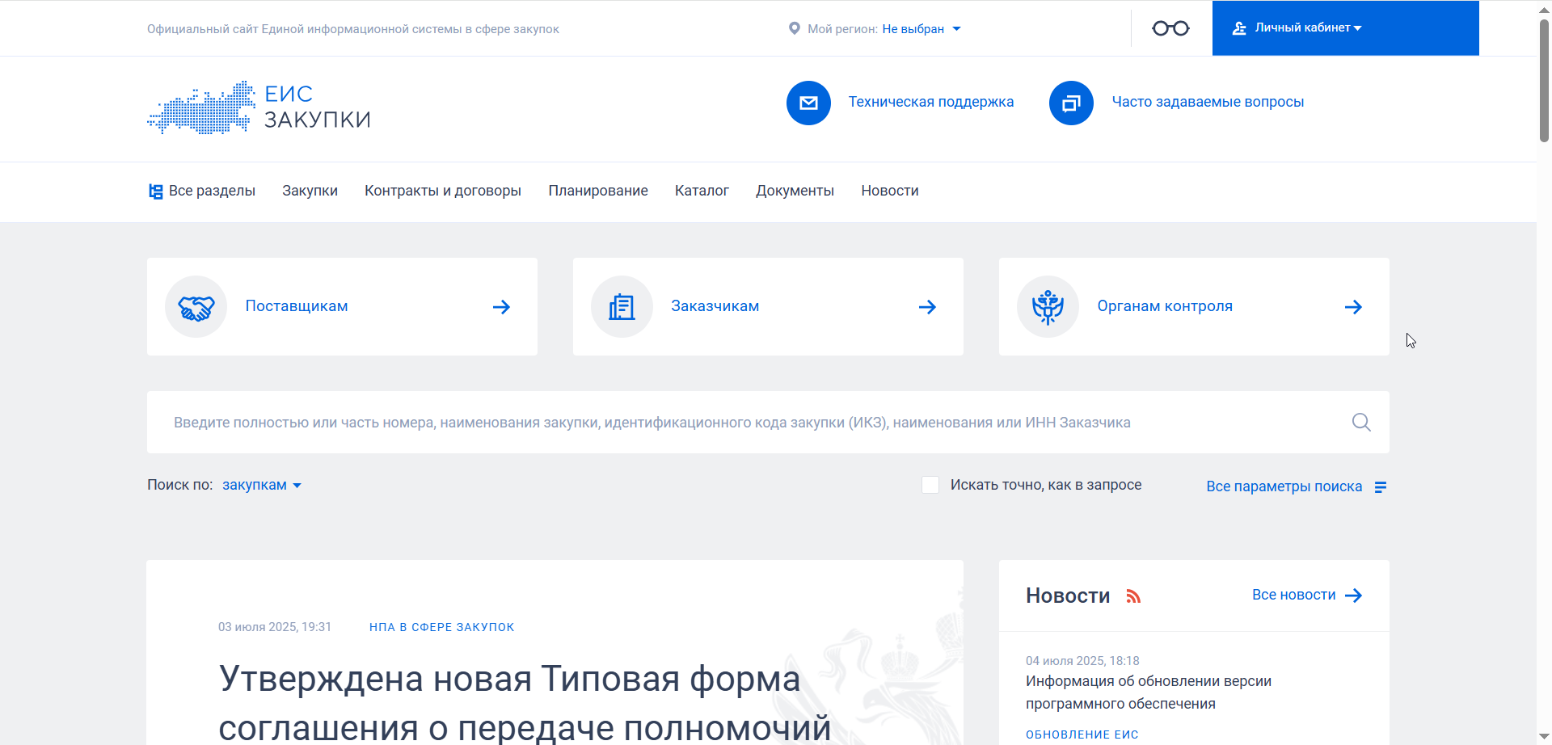Image resolution: width=1552 pixels, height=745 pixels.
Task: Open the visually impaired glasses icon
Action: pos(1170,28)
